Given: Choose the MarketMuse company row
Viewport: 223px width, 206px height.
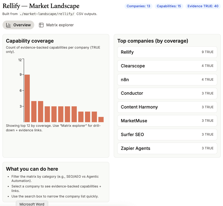Looking at the screenshot, I should (x=167, y=121).
